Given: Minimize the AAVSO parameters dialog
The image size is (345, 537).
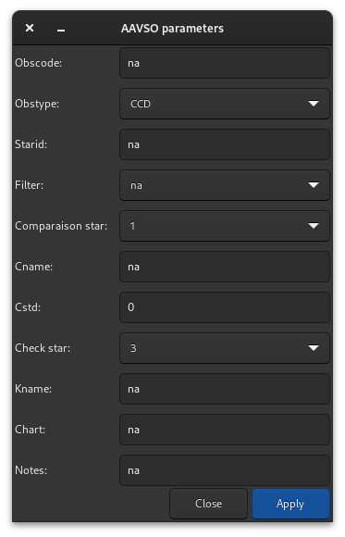Looking at the screenshot, I should 61,31.
